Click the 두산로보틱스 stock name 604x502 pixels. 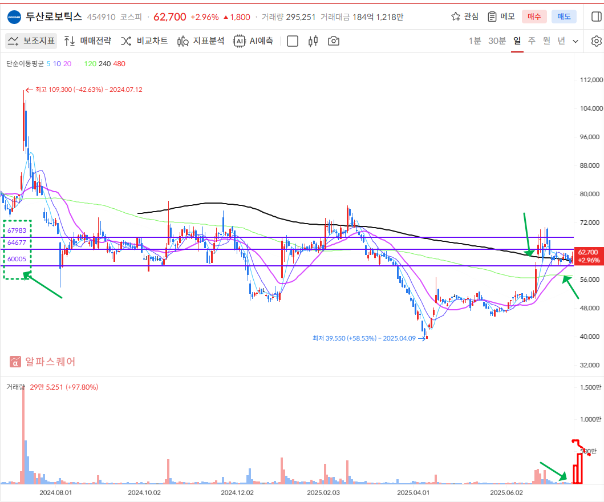tap(54, 17)
